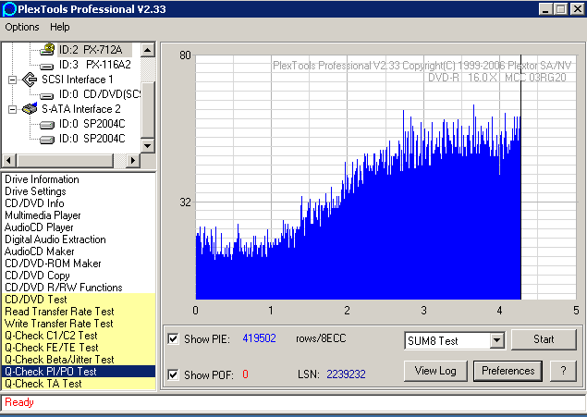
Task: Select Q-Check Beta/Jitter Test
Action: click(x=79, y=359)
